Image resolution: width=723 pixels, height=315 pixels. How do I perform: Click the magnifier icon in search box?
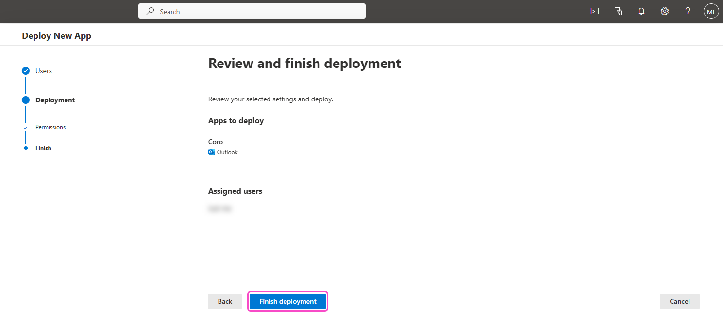click(151, 11)
